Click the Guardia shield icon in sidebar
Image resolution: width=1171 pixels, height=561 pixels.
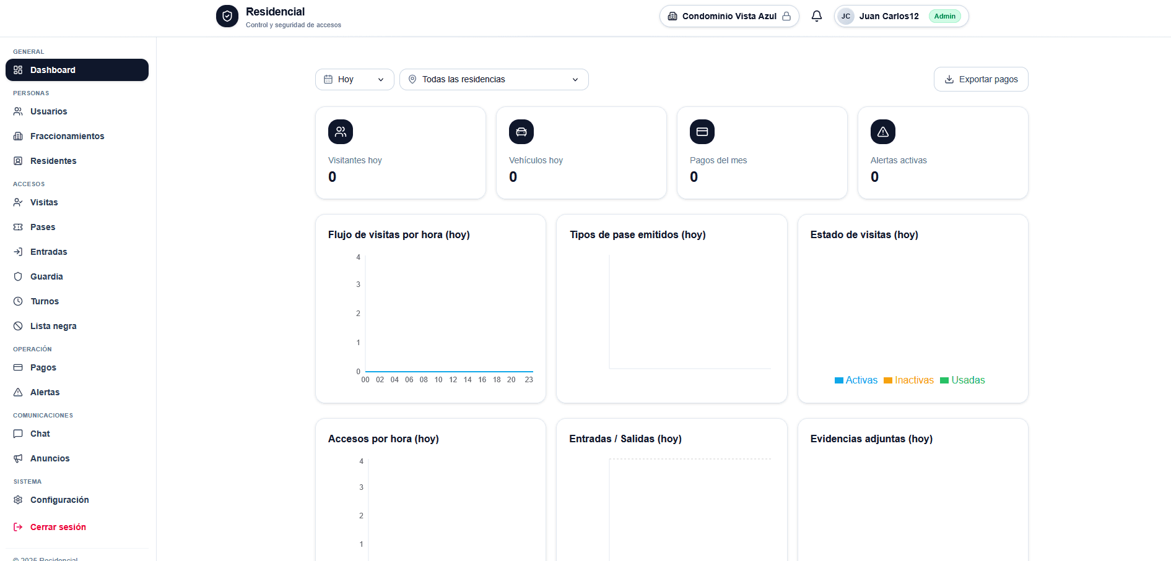tap(18, 276)
